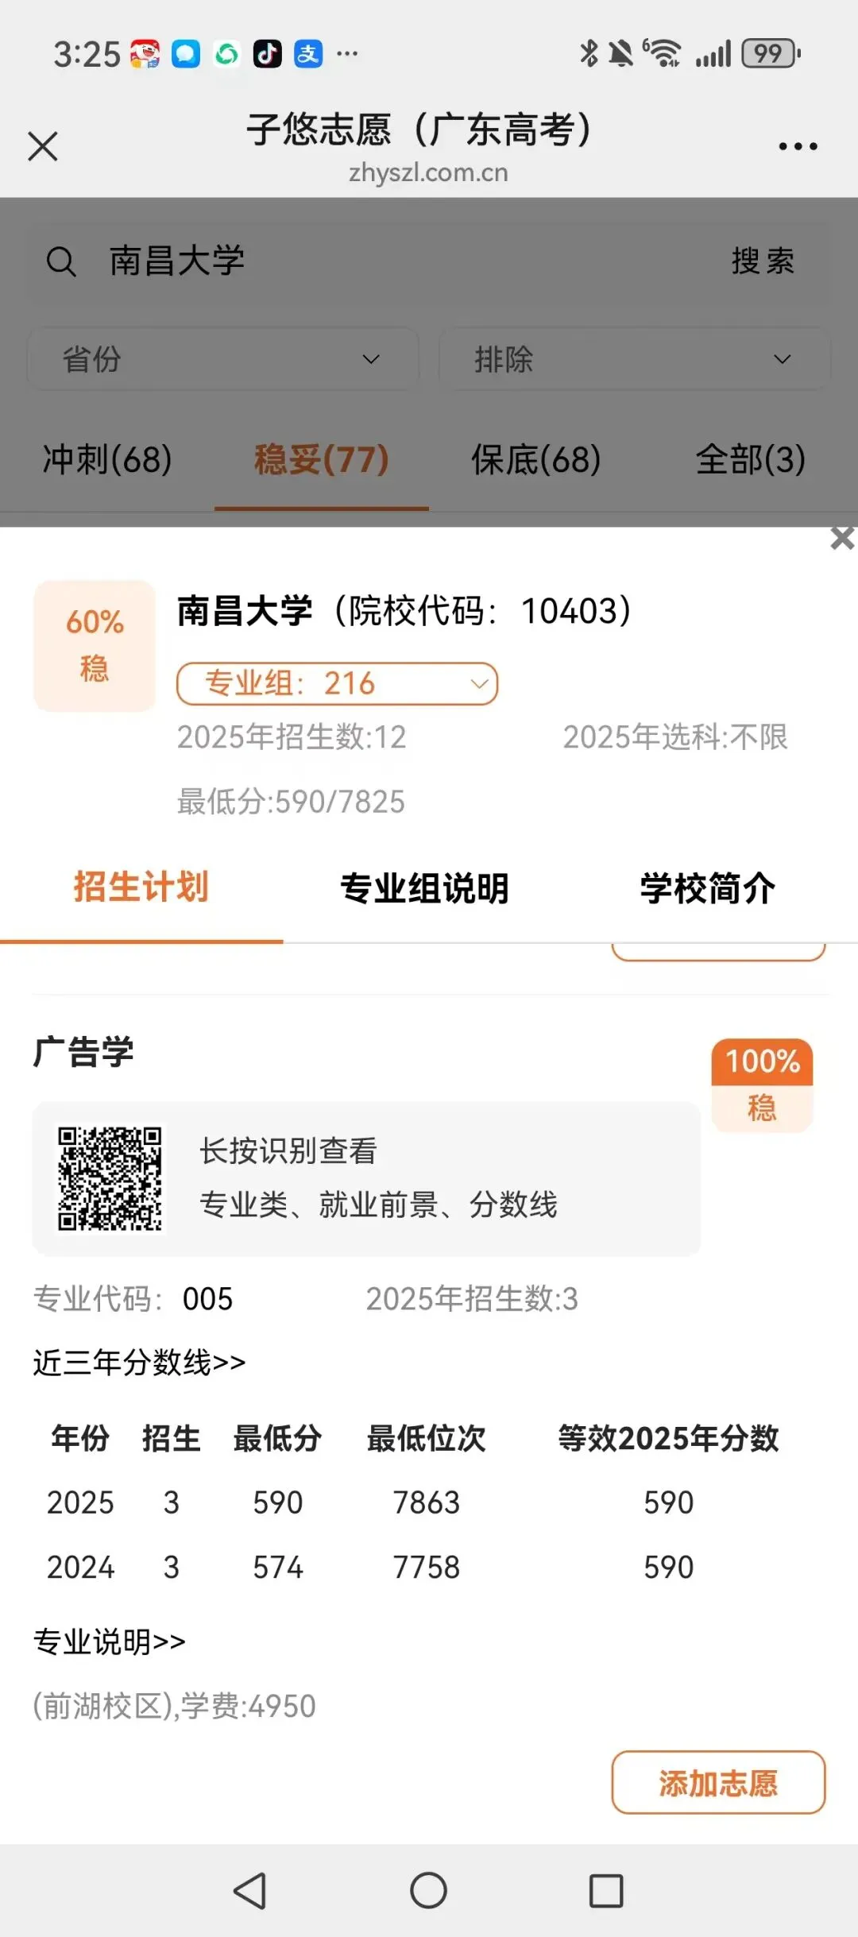Screen dimensions: 858x1937
Task: Tap the TikTok notification icon in status bar
Action: point(268,54)
